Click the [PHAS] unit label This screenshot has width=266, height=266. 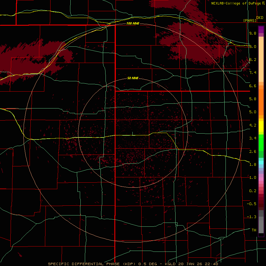[250, 20]
